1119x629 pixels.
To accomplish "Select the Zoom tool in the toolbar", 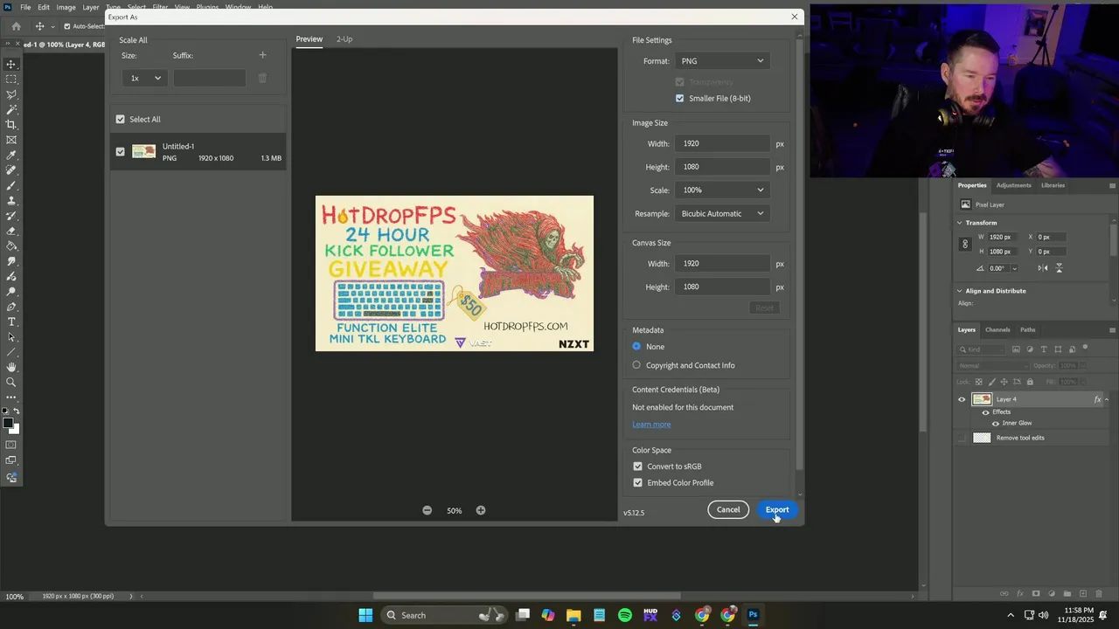I will coord(11,382).
